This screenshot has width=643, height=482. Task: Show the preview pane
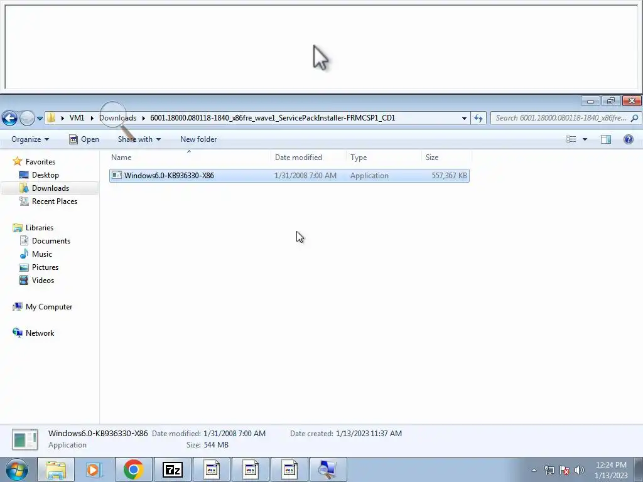coord(606,139)
